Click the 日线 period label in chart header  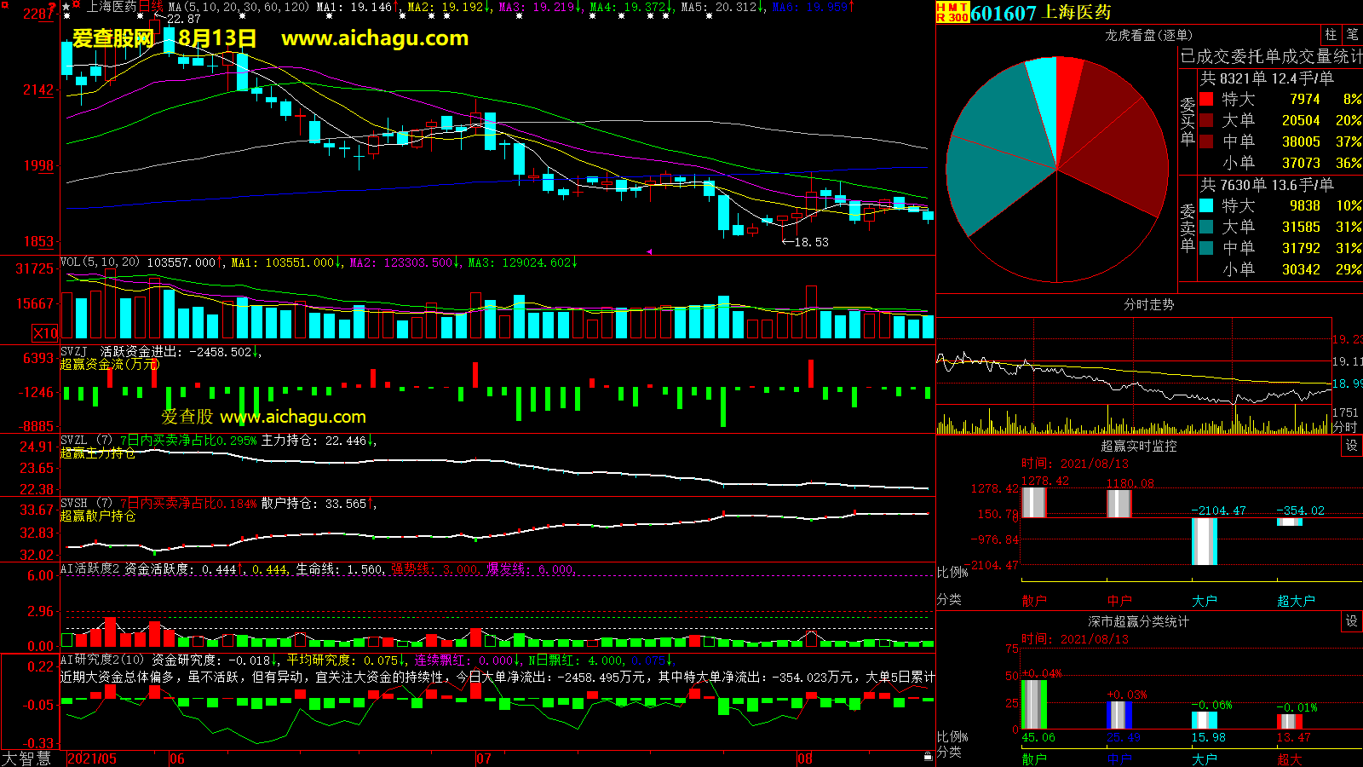click(151, 7)
